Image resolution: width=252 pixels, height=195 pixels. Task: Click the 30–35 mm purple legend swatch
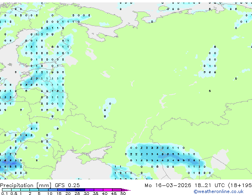click(89, 190)
